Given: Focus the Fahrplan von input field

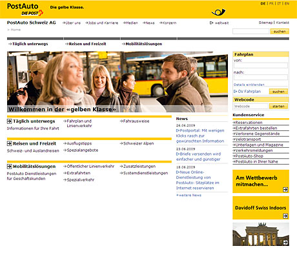Looking at the screenshot, I should (261, 65).
